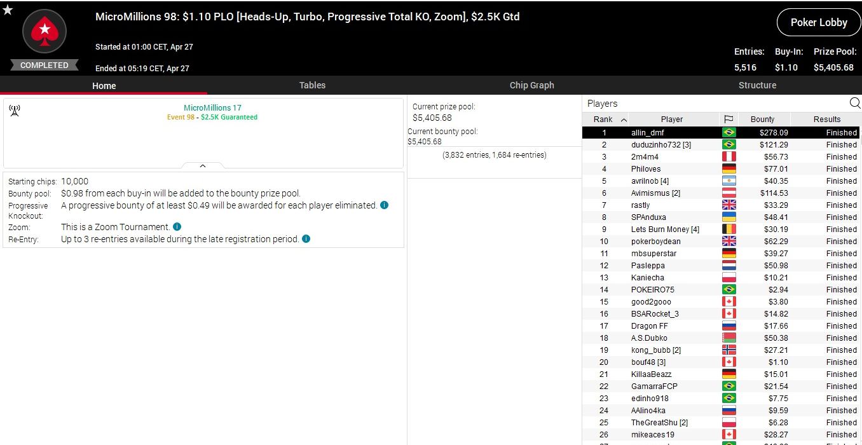Viewport: 862px width, 445px height.
Task: Select player duduzinho732 in the list
Action: coord(660,145)
